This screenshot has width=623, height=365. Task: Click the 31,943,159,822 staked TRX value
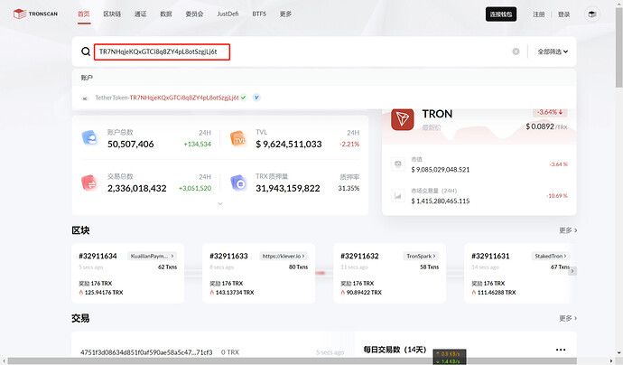click(288, 188)
